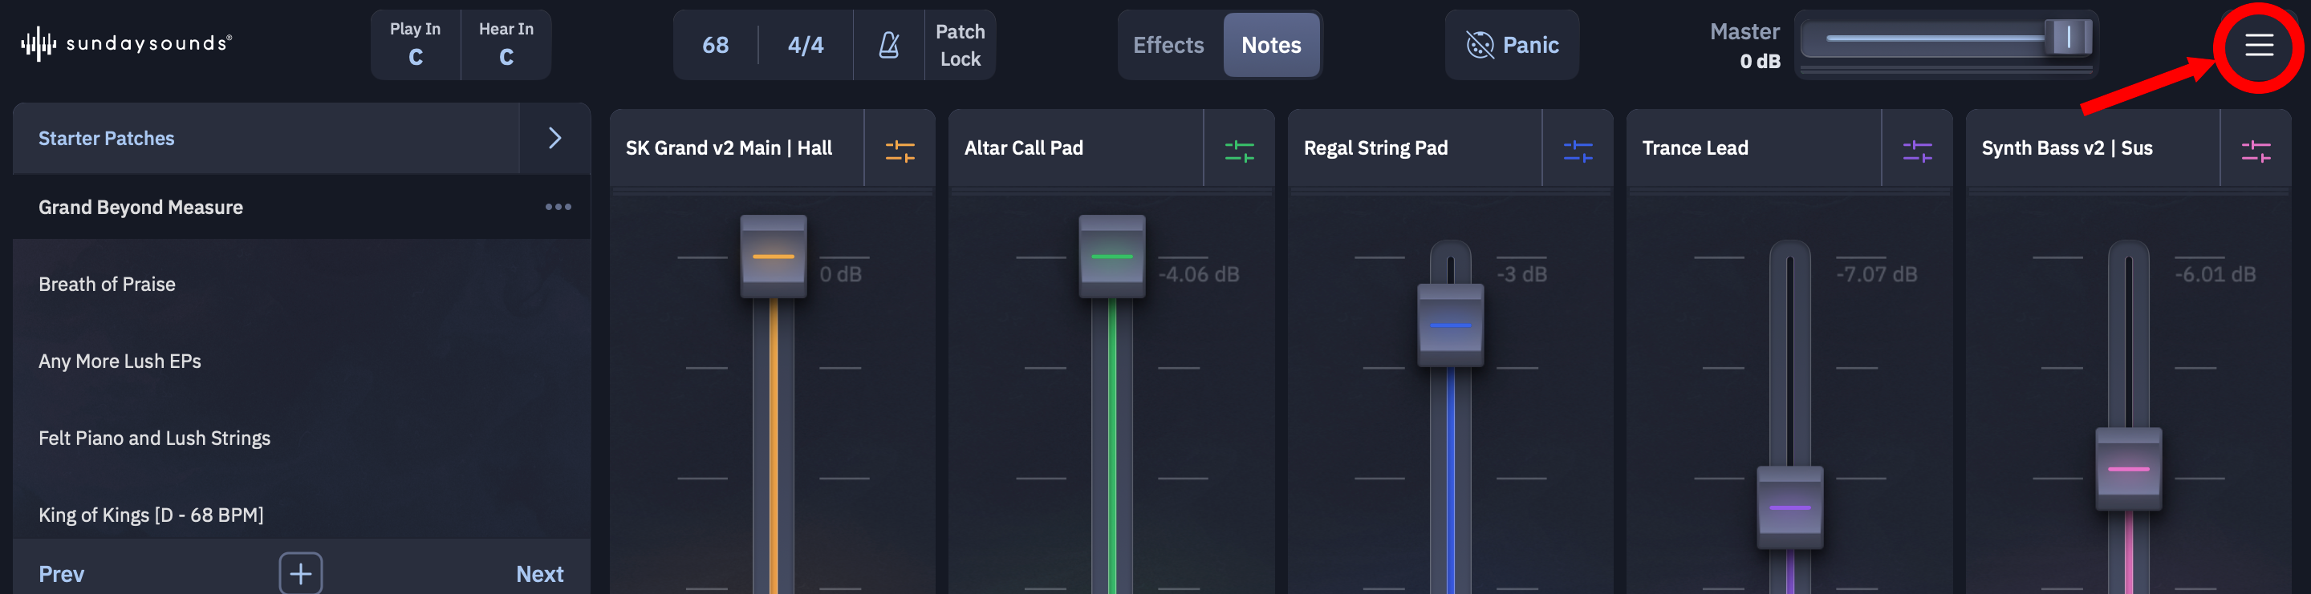The height and width of the screenshot is (594, 2311).
Task: Add a new patch with plus button
Action: [x=301, y=573]
